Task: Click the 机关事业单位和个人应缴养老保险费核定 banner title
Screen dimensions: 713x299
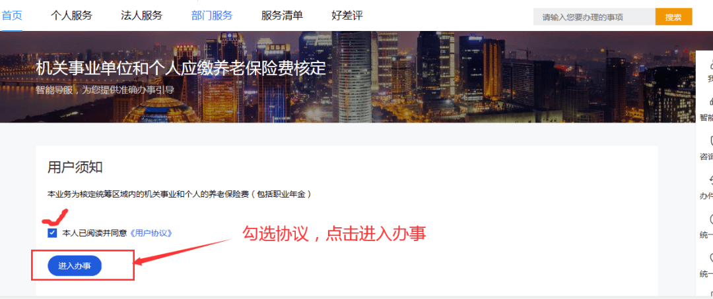Action: click(181, 68)
